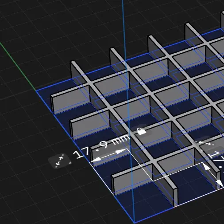Viewport: 224px width, 224px height.
Task: Click the lock icon above the dimension
Action: [141, 131]
